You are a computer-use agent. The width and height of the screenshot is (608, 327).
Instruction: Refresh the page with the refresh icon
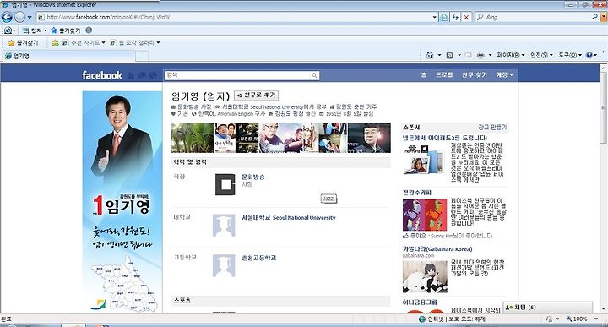point(456,17)
